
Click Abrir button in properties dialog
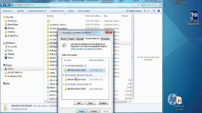79,103
